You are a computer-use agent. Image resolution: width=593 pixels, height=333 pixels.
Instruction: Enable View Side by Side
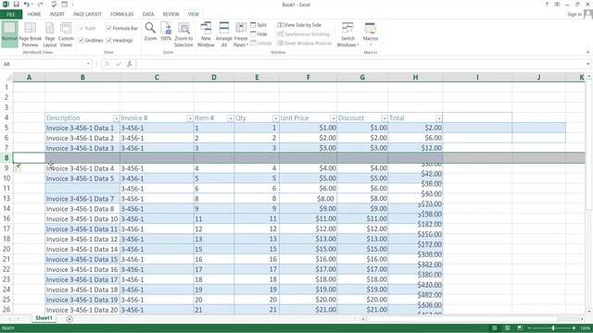[299, 25]
